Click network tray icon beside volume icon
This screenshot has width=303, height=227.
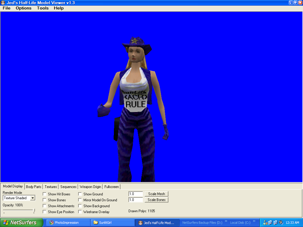coord(275,223)
